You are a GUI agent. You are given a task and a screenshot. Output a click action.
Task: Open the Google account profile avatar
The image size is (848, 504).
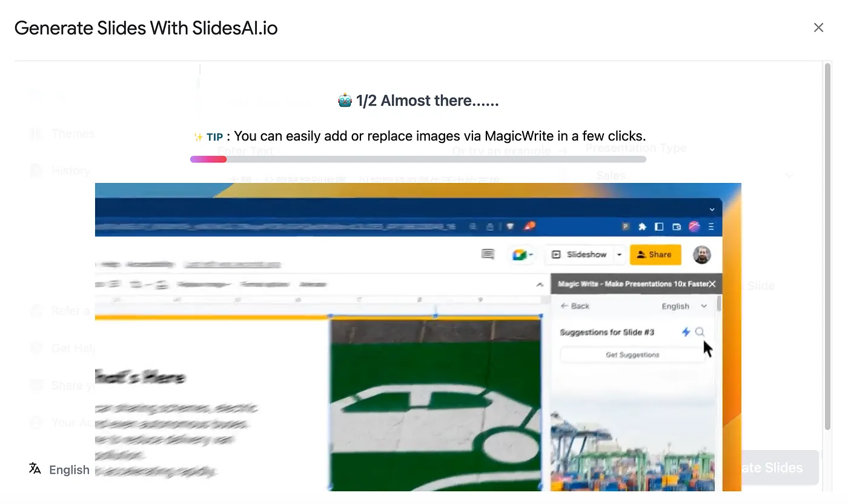point(702,254)
